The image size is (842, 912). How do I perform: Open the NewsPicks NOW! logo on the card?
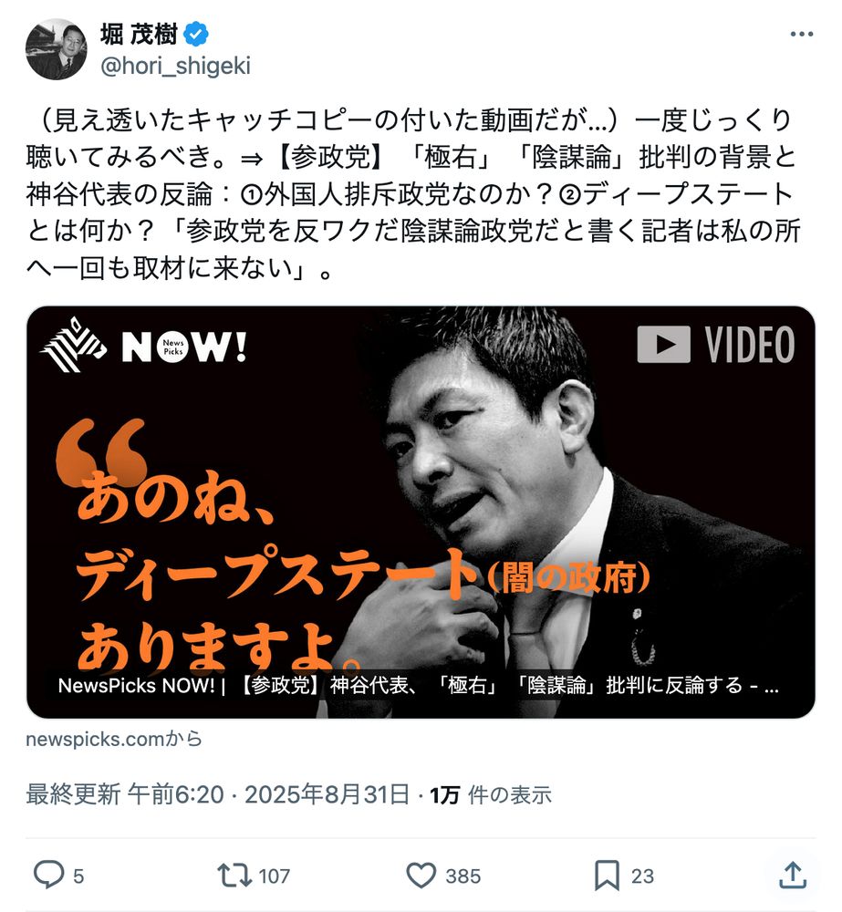143,346
